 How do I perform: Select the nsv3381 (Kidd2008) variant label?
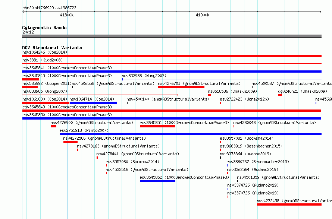43,60
